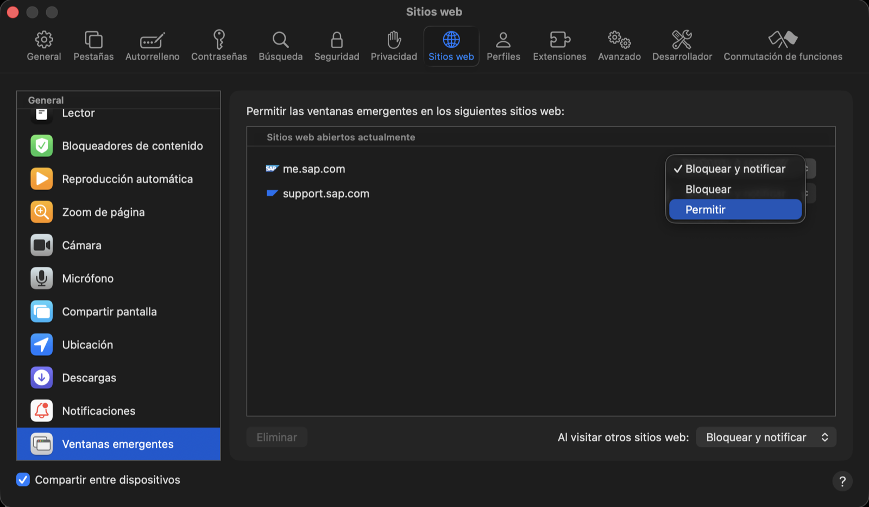Click the Notificaciones bell icon
Image resolution: width=869 pixels, height=507 pixels.
[42, 411]
